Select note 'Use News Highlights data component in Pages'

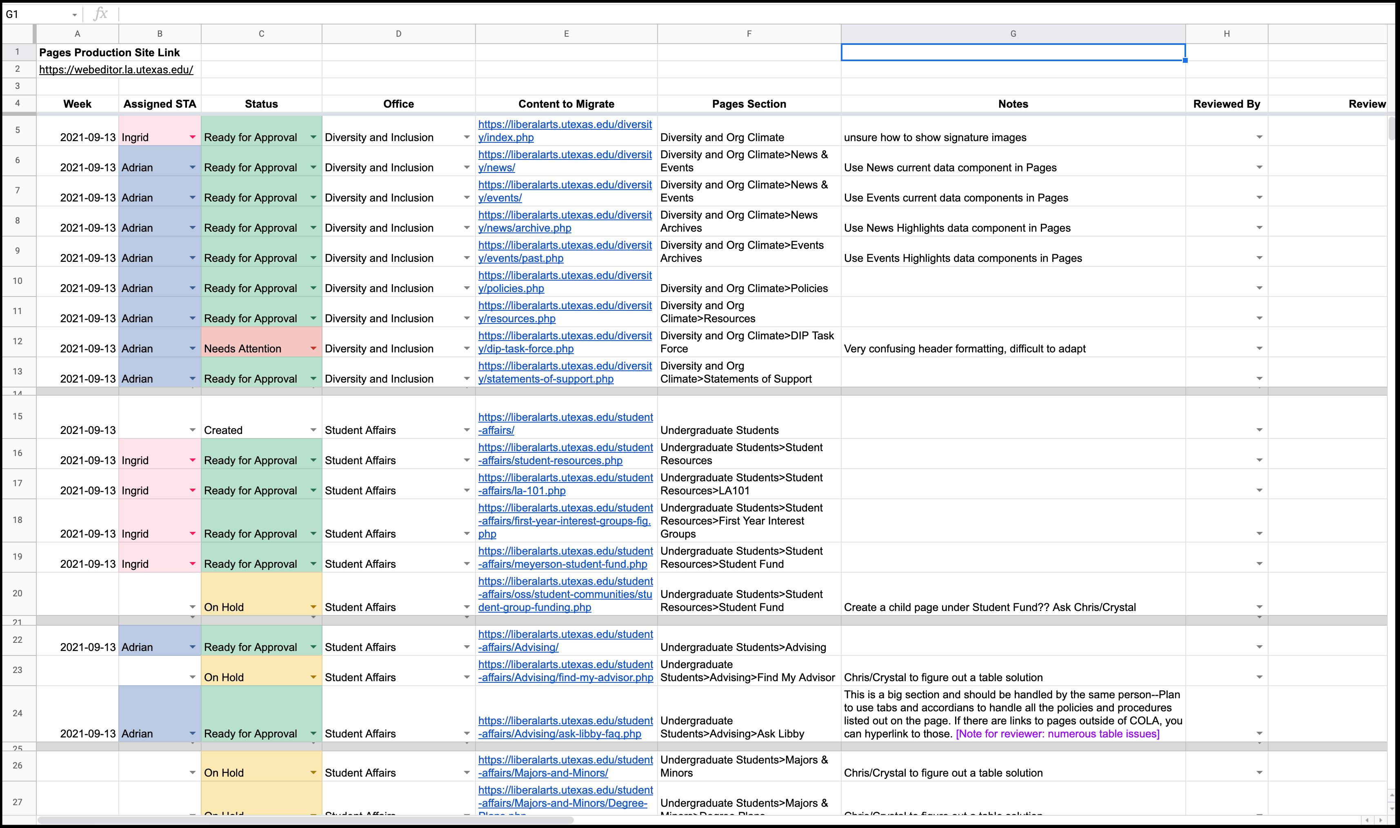957,228
